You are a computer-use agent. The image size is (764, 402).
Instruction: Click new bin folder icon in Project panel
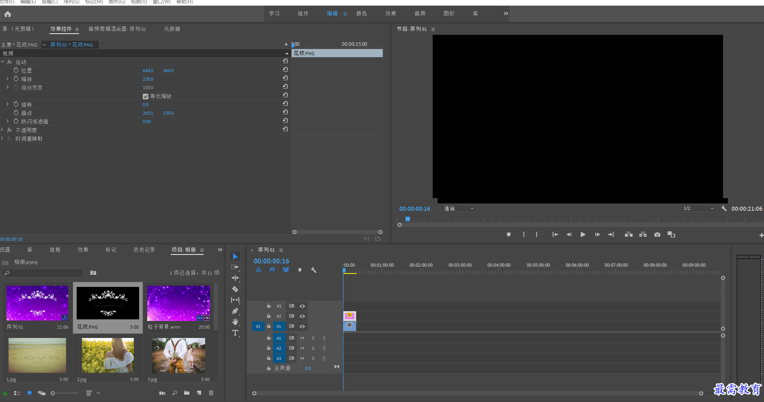pyautogui.click(x=187, y=393)
